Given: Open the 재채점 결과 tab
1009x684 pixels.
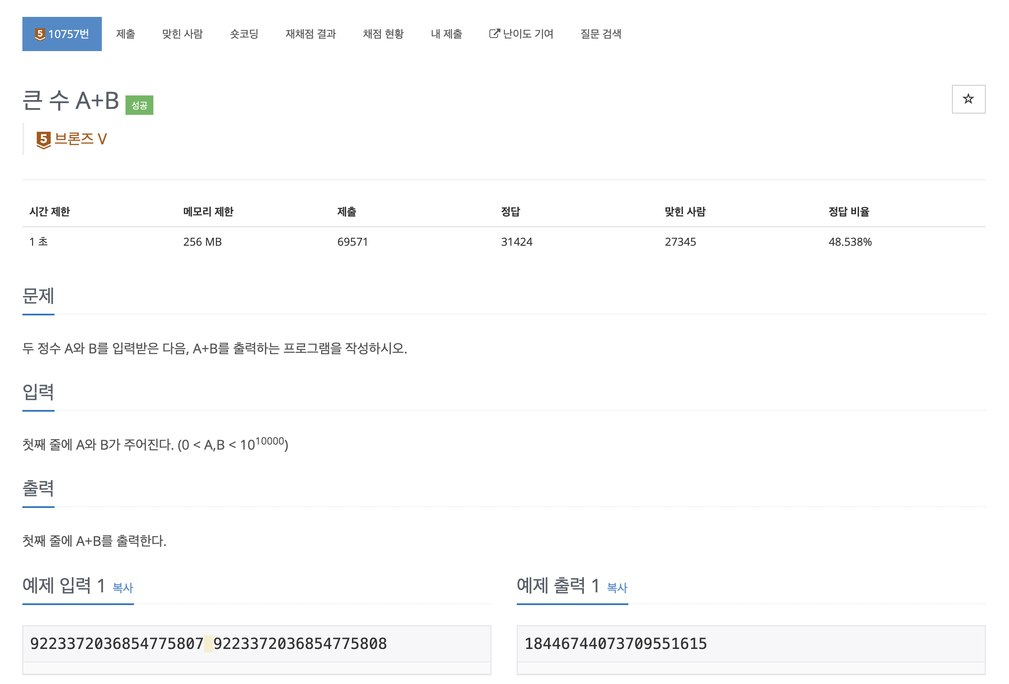Looking at the screenshot, I should [311, 34].
